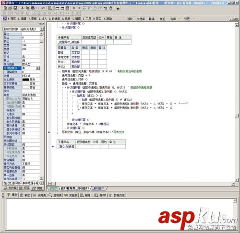Image resolution: width=240 pixels, height=233 pixels.
Task: Open the 输出 (output) tab in the bottom panel
Action: point(25,195)
